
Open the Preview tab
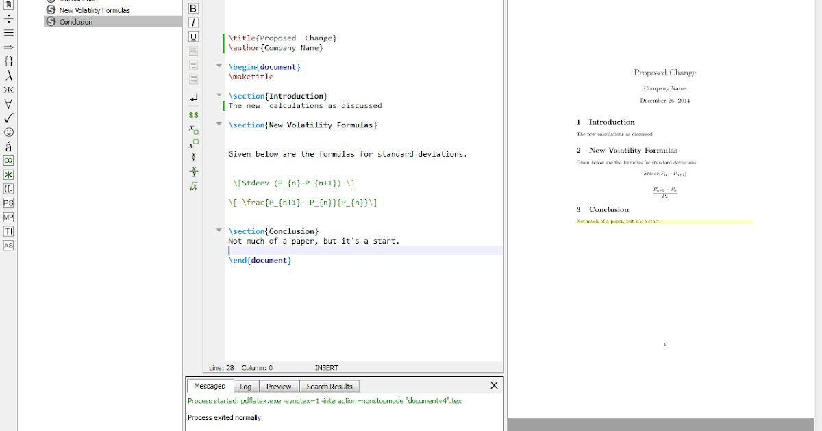coord(278,386)
